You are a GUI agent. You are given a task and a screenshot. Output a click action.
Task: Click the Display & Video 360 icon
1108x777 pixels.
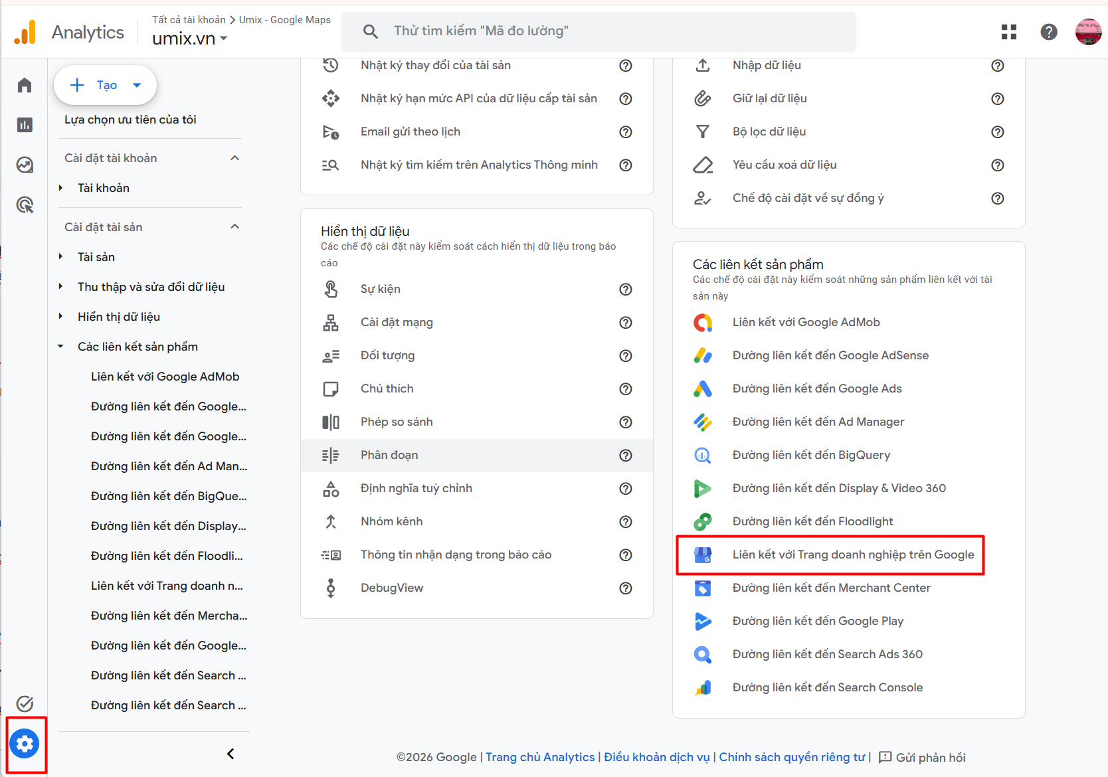pos(703,489)
